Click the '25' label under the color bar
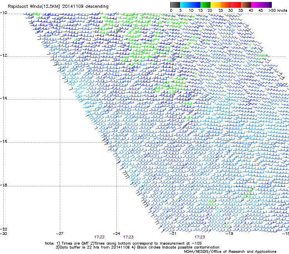Image resolution: width=289 pixels, height=254 pixels. (221, 11)
